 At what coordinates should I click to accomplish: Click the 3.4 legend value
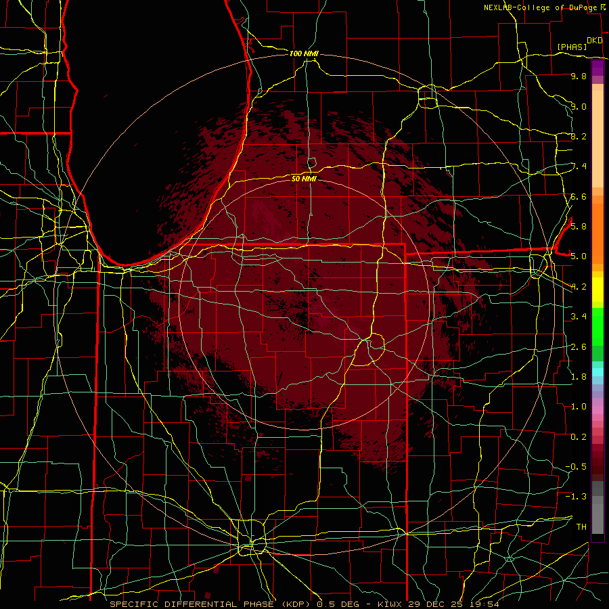click(579, 316)
